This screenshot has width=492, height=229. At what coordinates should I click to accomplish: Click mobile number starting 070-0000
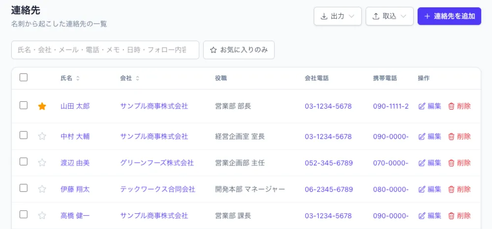[391, 163]
